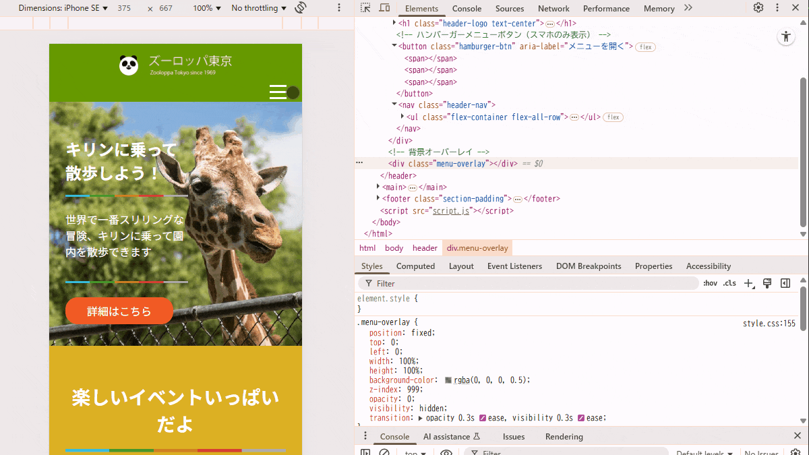The height and width of the screenshot is (455, 809).
Task: Close the bottom console drawer
Action: 798,436
